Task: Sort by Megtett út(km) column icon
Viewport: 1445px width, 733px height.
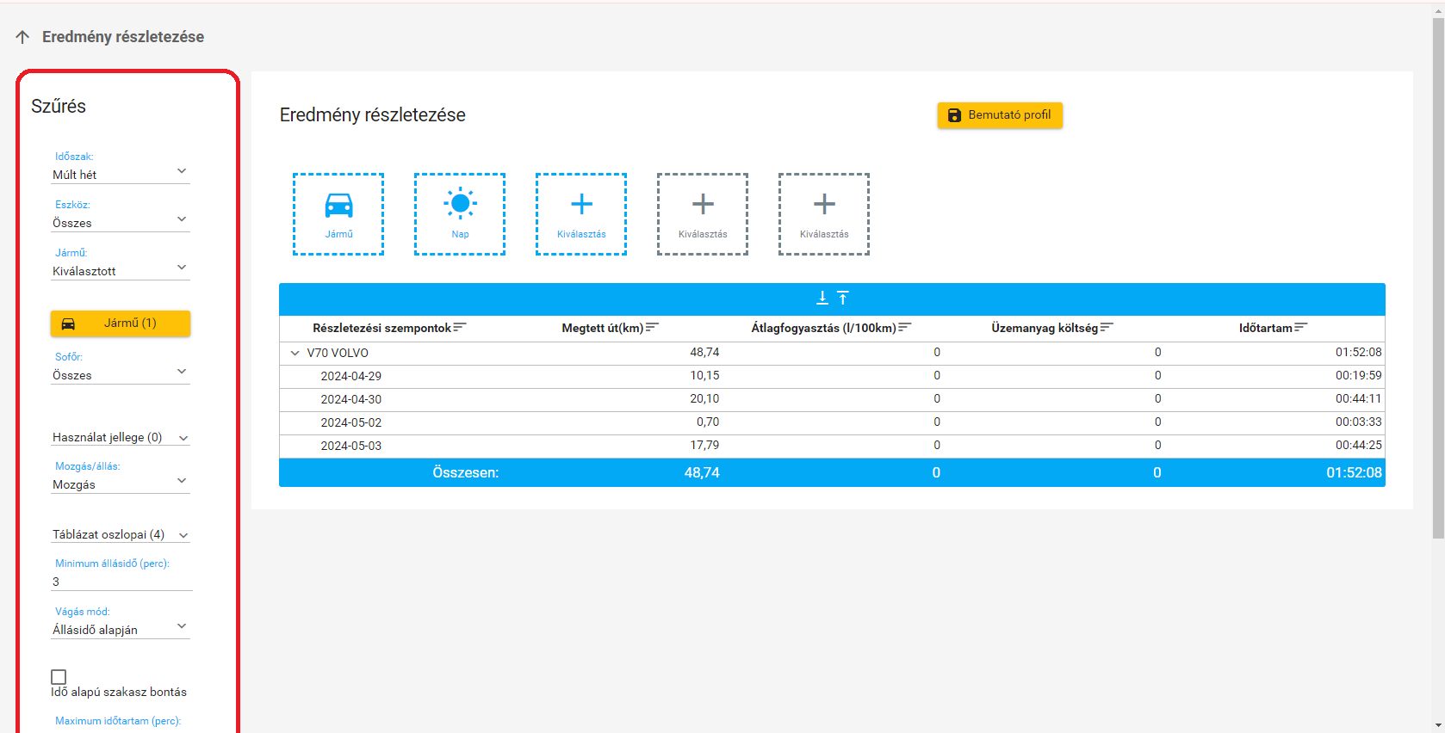Action: pos(652,328)
